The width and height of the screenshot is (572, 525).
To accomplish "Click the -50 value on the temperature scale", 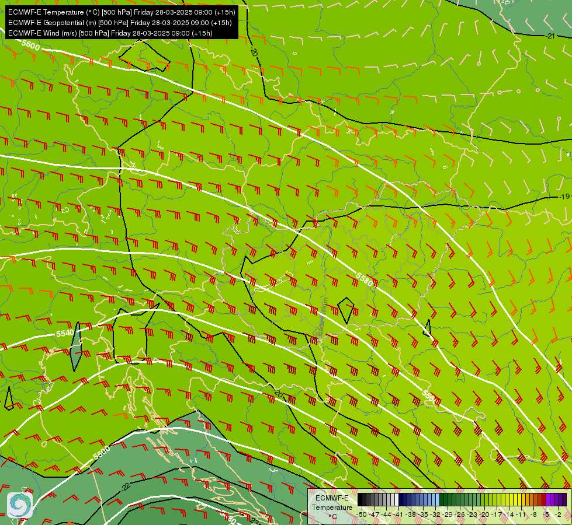I will tap(362, 514).
